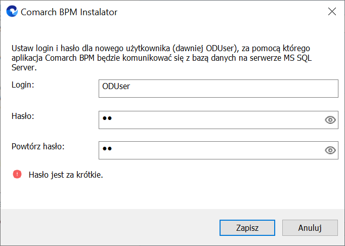Screen dimensions: 345x246
Task: Close the Comarch BPM Instalator window
Action: (332, 12)
